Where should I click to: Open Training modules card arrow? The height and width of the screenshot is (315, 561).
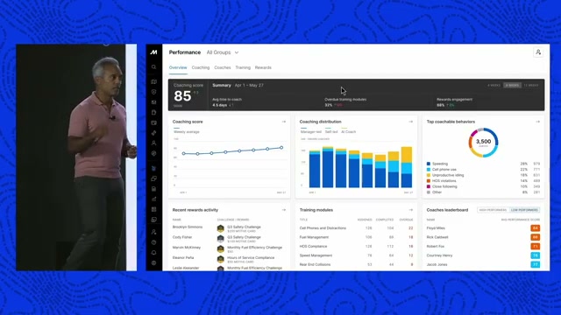point(411,210)
